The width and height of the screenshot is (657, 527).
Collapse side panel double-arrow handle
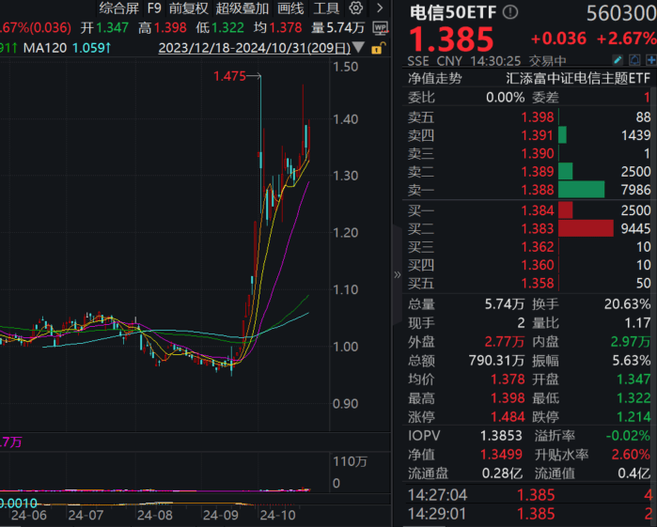pos(398,275)
